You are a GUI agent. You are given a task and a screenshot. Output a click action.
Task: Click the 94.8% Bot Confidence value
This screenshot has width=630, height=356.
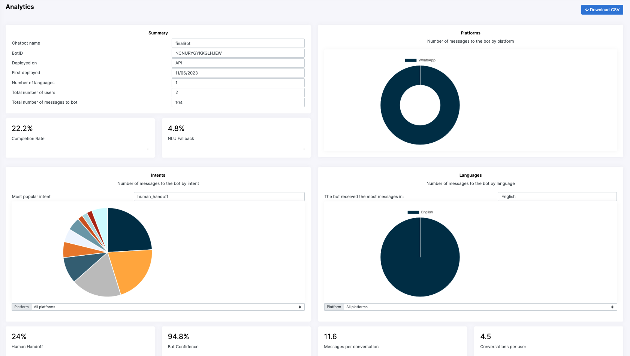click(178, 337)
